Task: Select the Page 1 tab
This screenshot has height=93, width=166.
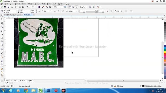Action: click(x=30, y=81)
